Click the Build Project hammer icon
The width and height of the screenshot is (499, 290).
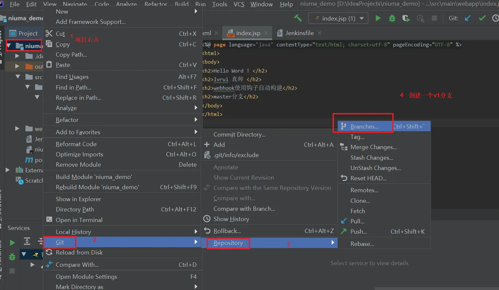298,18
